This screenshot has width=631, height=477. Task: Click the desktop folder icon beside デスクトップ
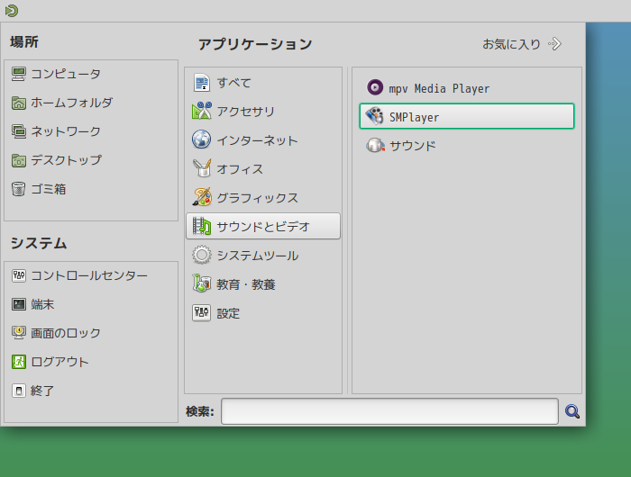point(19,160)
